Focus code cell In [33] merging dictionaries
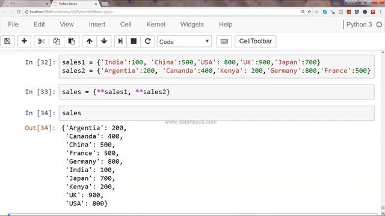385x216 pixels. click(217, 92)
